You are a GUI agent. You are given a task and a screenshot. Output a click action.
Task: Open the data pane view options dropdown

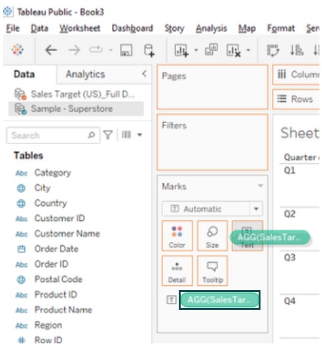click(x=139, y=135)
